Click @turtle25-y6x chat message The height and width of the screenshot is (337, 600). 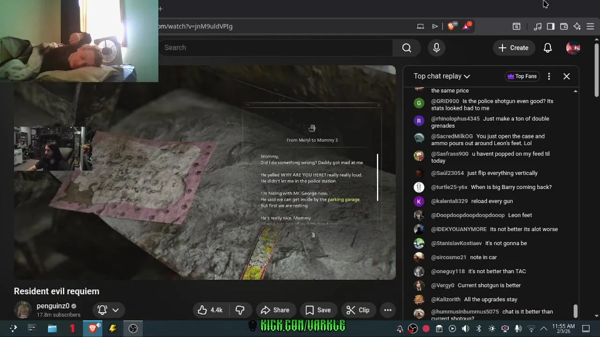491,187
